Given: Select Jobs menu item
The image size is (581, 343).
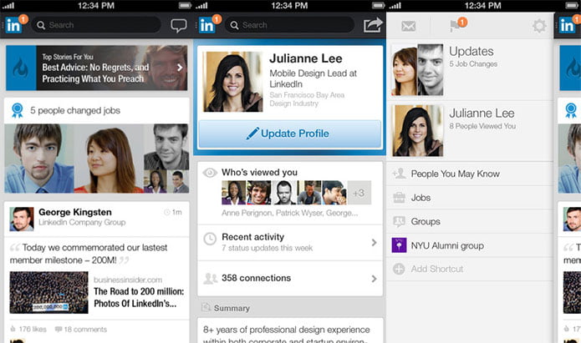Looking at the screenshot, I should [470, 198].
